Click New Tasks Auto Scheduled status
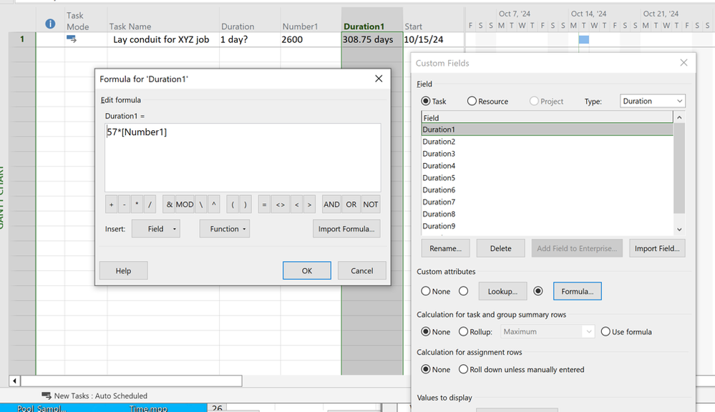The width and height of the screenshot is (715, 412). click(95, 396)
